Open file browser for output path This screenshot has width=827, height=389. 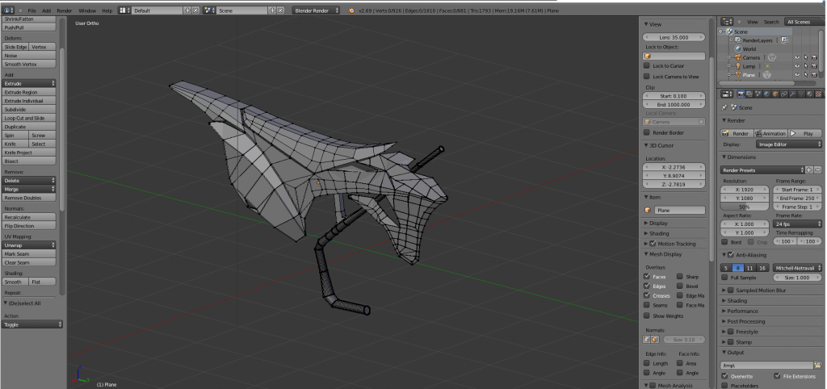[x=817, y=366]
